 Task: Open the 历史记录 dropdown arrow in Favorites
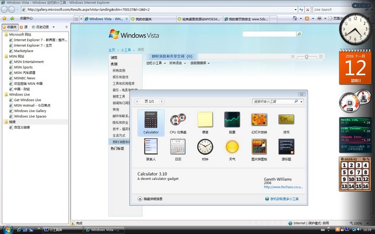53,27
